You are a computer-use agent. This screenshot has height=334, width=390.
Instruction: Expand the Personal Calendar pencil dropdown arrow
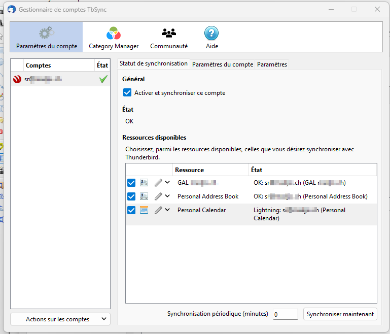tap(167, 210)
